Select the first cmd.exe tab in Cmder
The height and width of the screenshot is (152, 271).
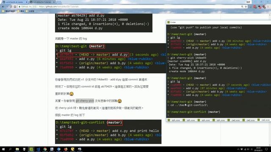pyautogui.click(x=234, y=120)
